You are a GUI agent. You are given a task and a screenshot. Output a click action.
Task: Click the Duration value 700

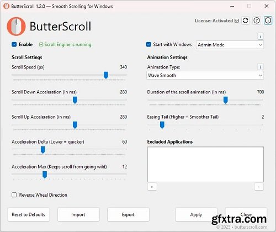pos(261,92)
